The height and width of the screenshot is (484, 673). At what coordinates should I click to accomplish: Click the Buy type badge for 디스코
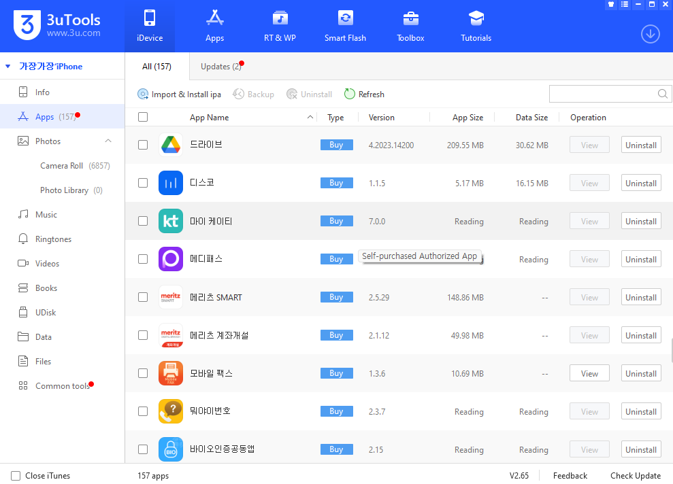click(x=336, y=183)
